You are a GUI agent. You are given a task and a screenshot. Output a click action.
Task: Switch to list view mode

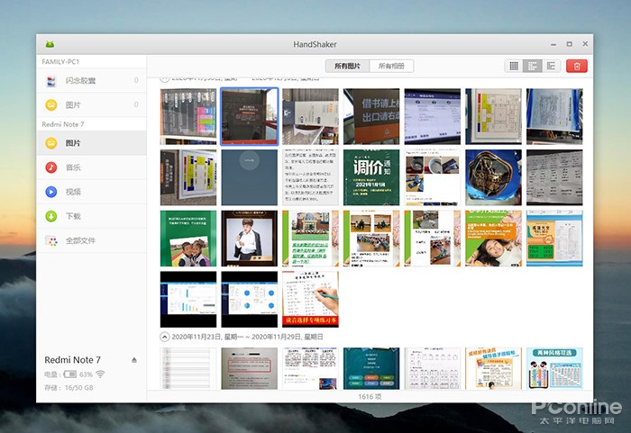tap(551, 66)
